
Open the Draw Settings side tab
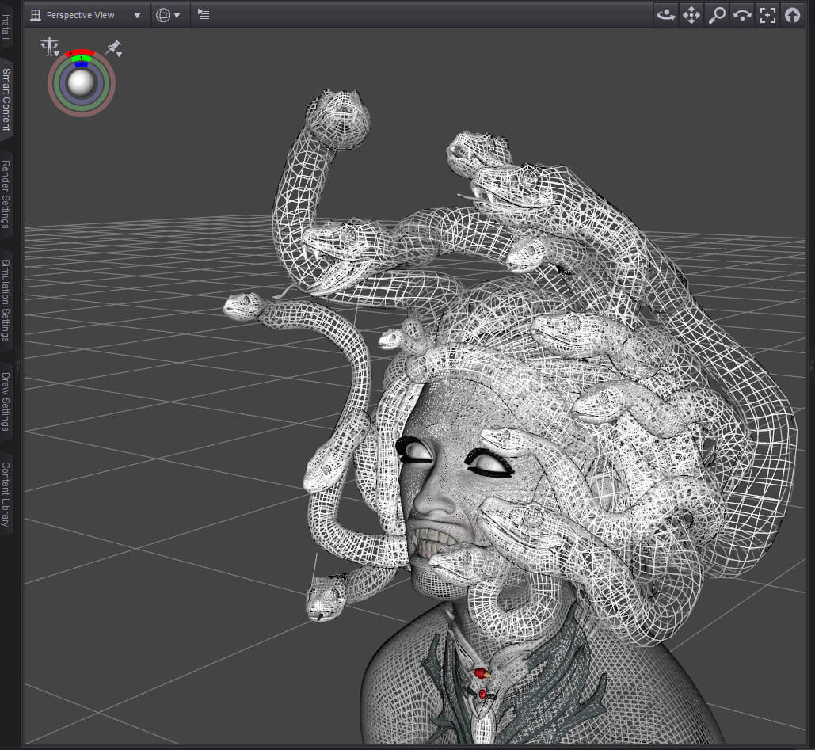point(6,402)
